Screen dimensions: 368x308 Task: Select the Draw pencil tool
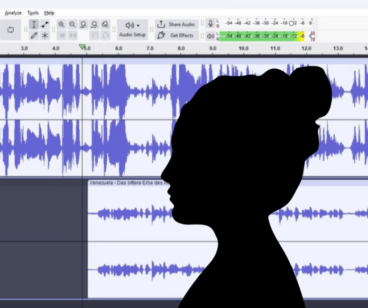34,35
